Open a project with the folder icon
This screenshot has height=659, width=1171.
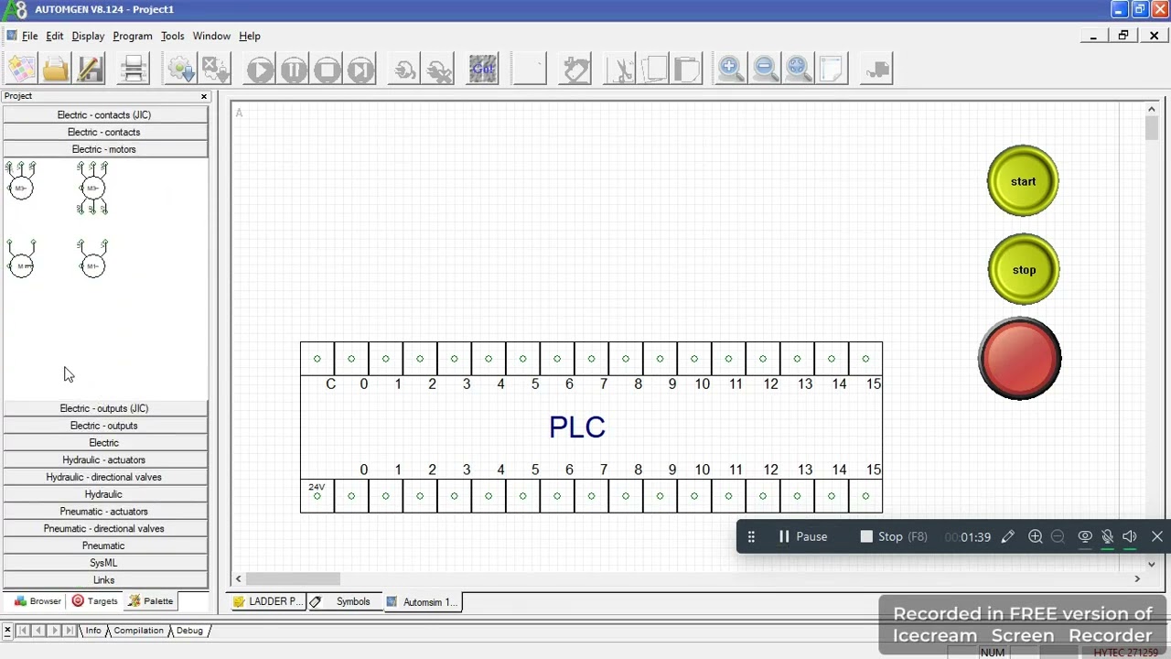tap(55, 70)
